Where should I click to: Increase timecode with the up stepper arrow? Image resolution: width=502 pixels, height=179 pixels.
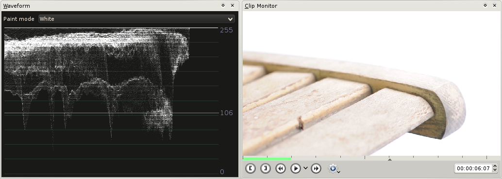[x=495, y=166]
